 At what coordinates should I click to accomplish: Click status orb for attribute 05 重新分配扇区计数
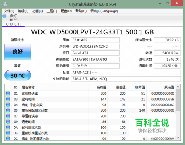pos(8,110)
